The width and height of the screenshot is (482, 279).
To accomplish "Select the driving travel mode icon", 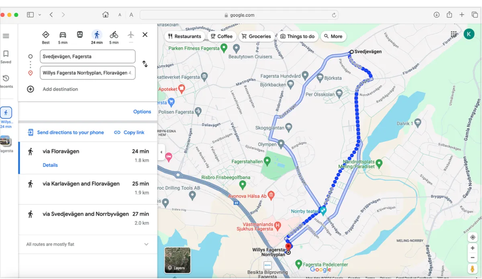I will (x=63, y=35).
